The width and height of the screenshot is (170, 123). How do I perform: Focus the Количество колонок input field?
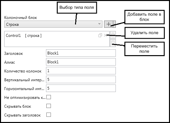coord(81,71)
